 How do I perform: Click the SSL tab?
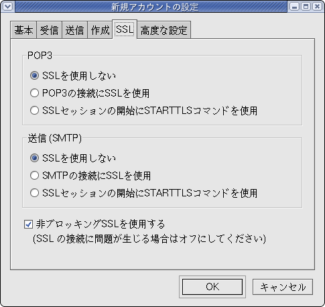pos(125,29)
